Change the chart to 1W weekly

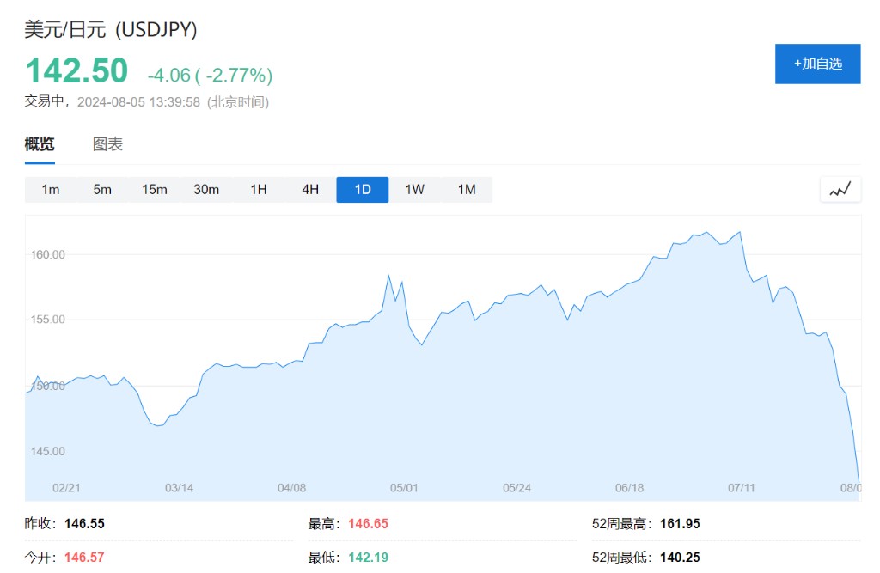[414, 190]
